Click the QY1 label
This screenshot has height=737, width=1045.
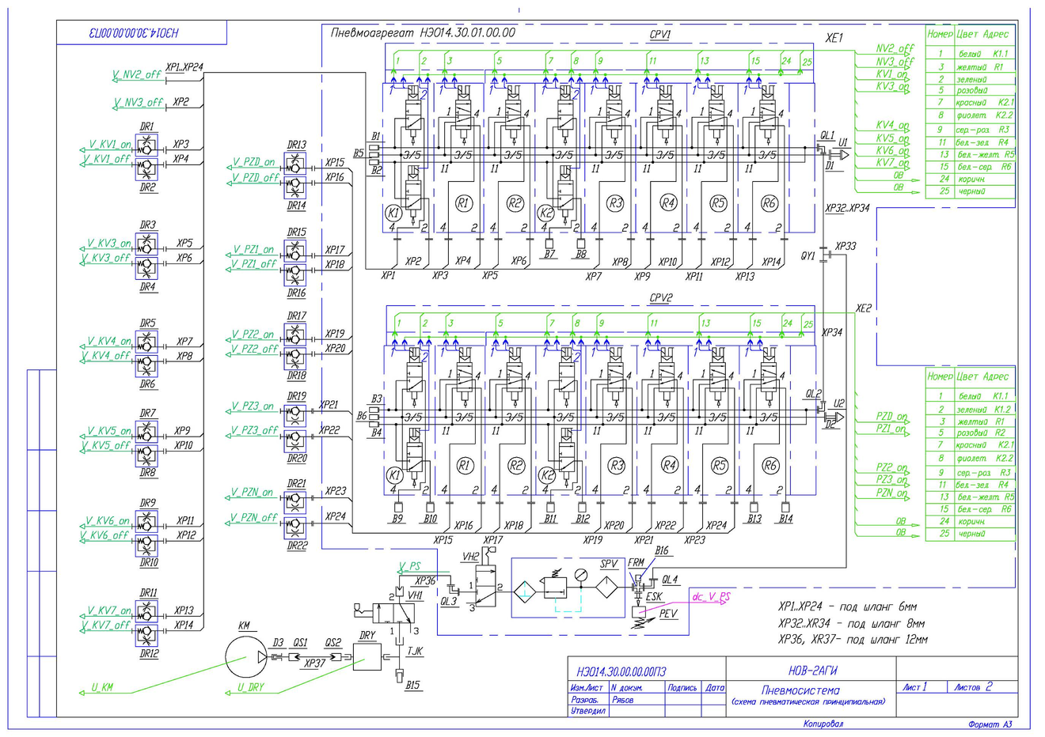coord(807,256)
